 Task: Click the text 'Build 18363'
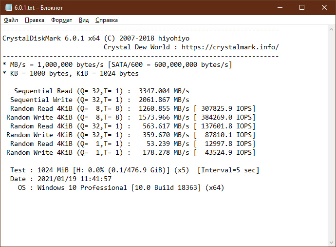click(x=176, y=188)
